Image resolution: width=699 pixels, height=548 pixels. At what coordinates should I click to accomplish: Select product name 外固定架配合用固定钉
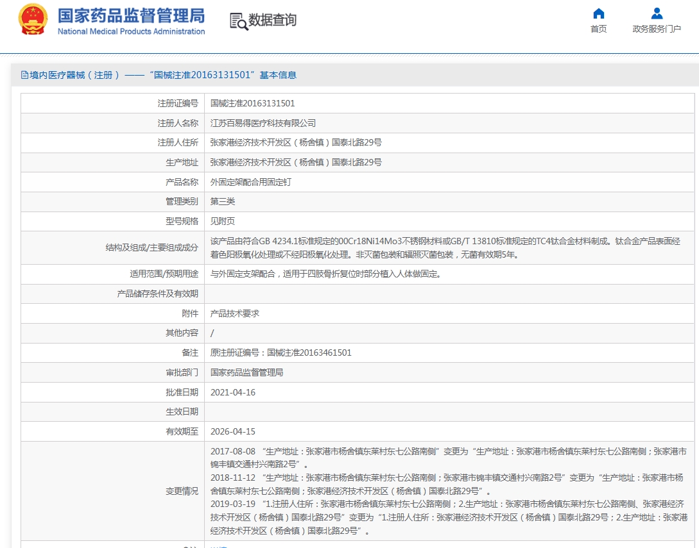(250, 181)
